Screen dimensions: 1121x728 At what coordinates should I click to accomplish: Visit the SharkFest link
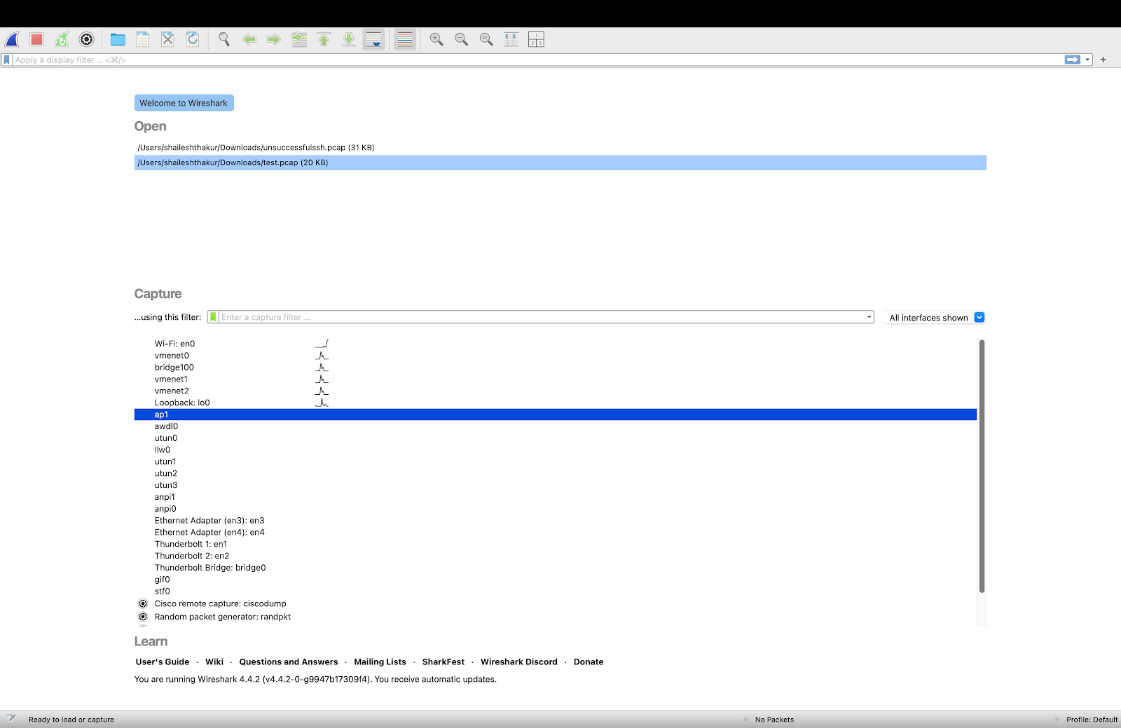click(x=443, y=661)
